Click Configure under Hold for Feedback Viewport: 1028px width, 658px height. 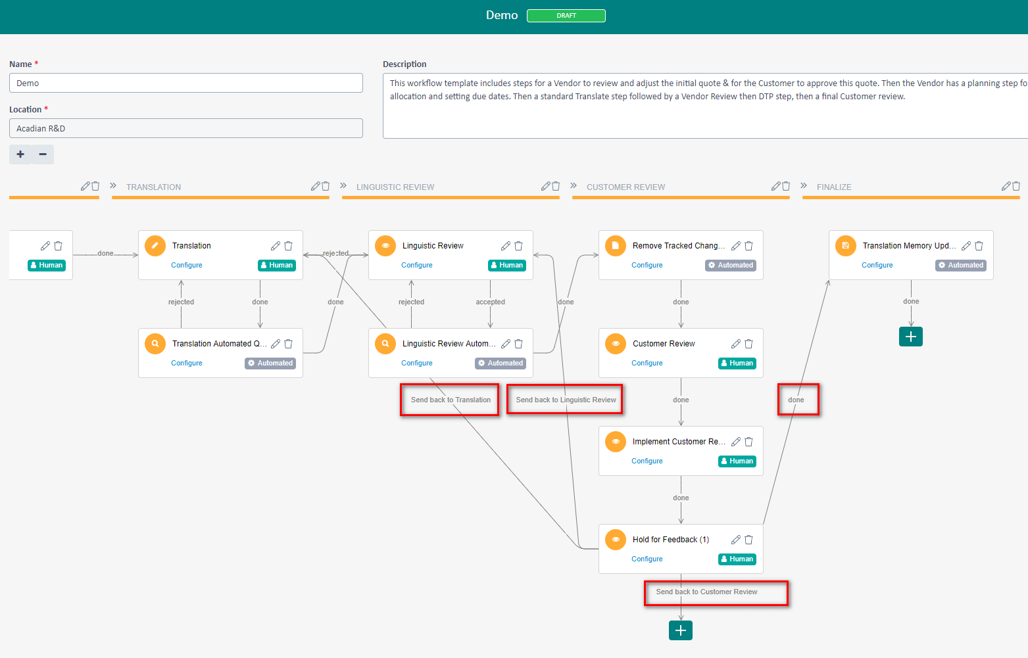tap(647, 559)
